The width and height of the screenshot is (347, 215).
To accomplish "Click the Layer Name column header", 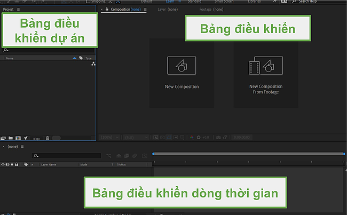I will click(49, 164).
